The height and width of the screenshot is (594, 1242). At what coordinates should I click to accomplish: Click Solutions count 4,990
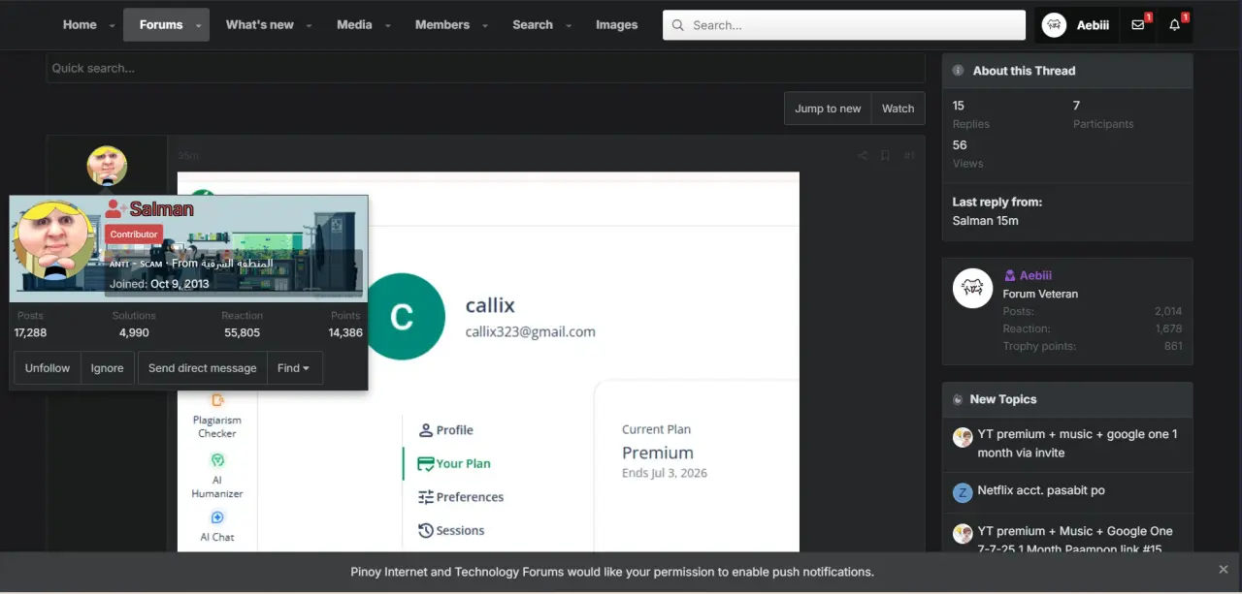134,332
